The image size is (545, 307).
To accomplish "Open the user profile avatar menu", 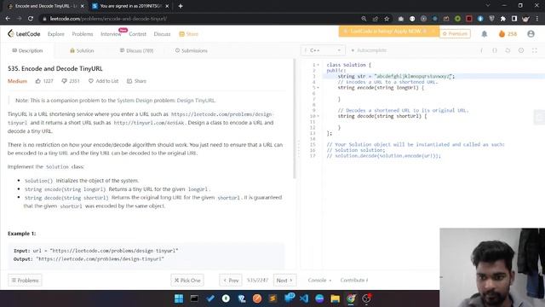I will click(x=531, y=34).
